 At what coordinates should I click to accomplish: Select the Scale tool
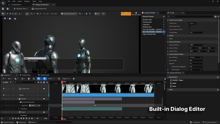[x=16, y=14]
